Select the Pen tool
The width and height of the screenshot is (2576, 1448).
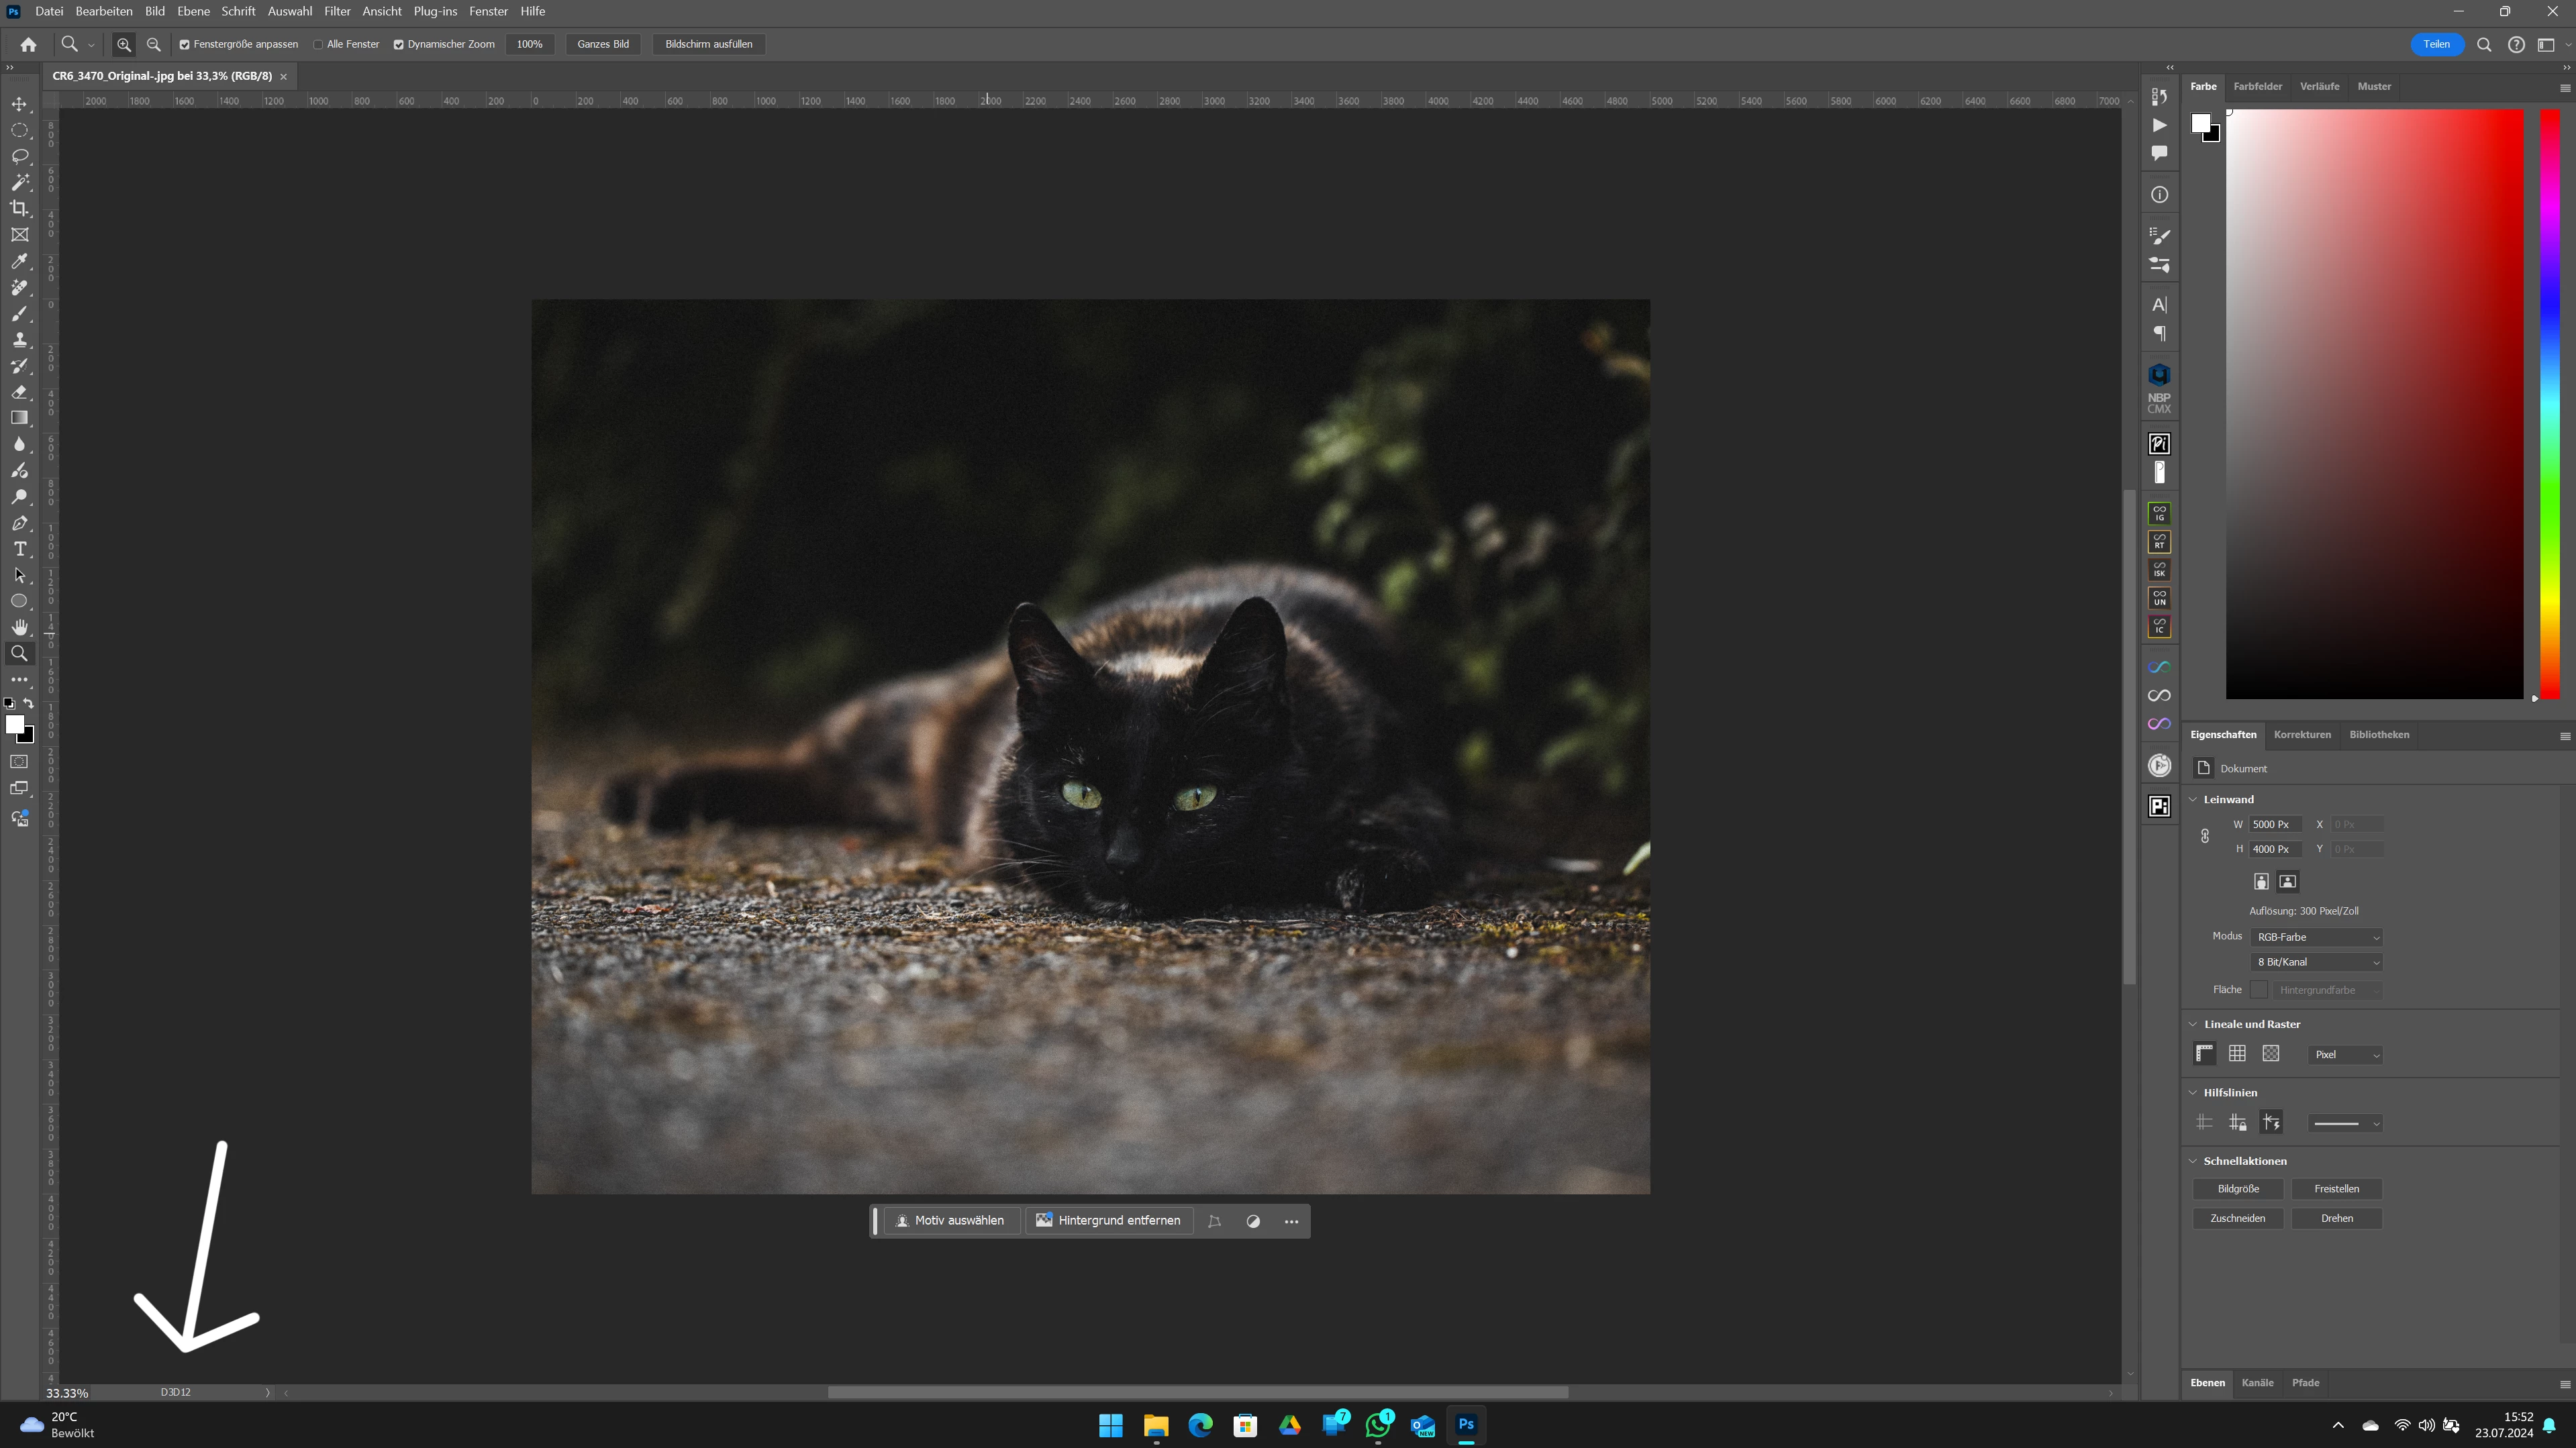pos(19,523)
